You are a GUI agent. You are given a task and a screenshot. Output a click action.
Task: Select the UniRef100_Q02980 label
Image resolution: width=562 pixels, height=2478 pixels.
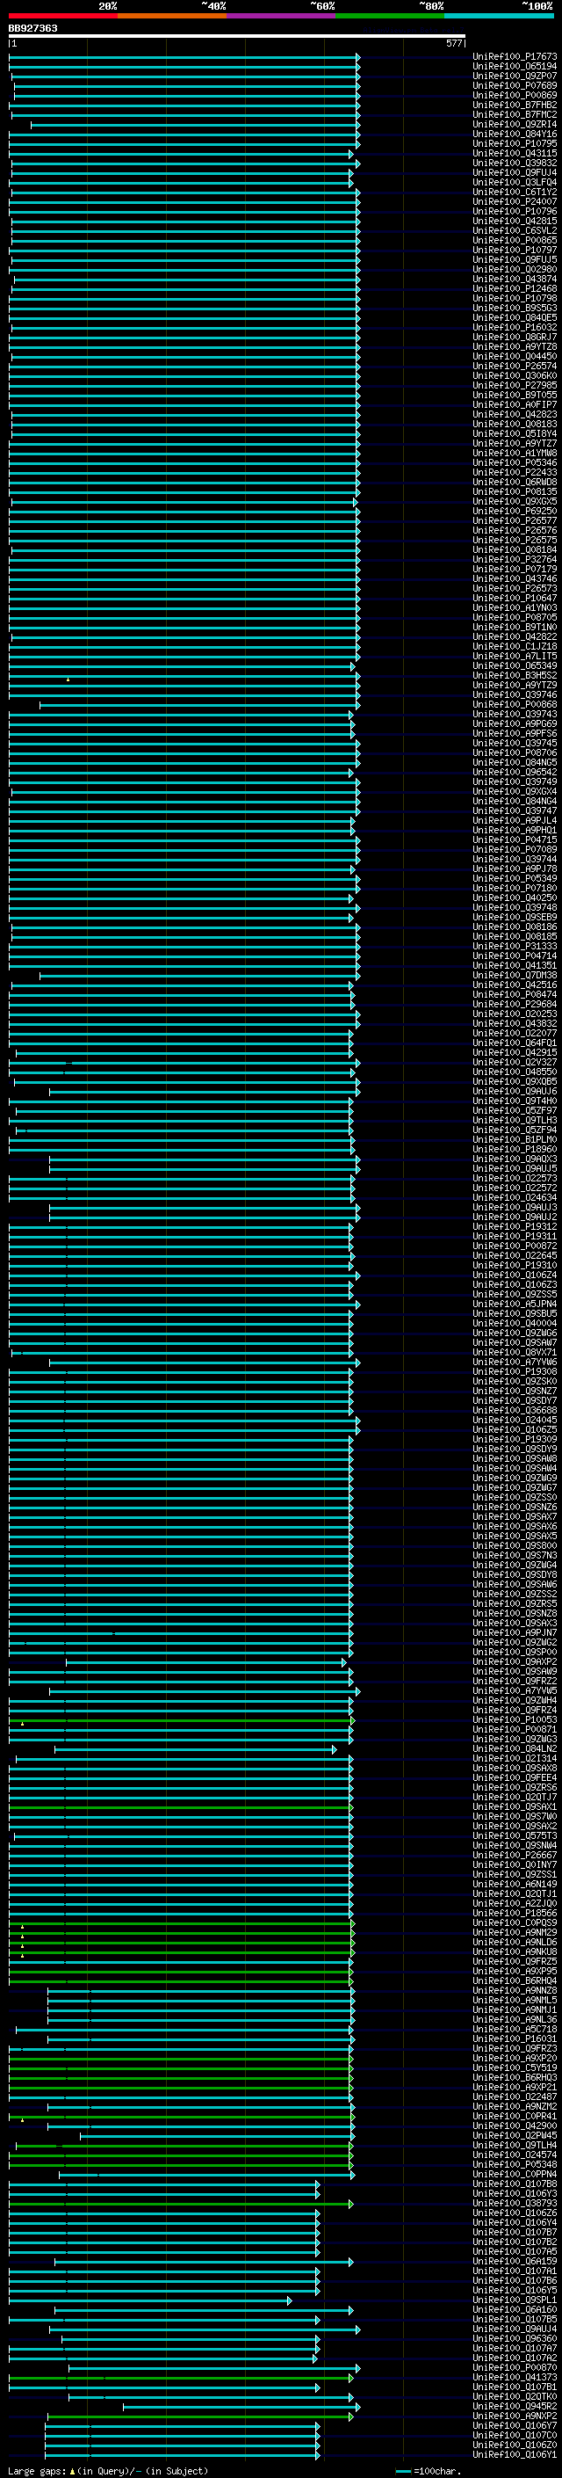(515, 269)
